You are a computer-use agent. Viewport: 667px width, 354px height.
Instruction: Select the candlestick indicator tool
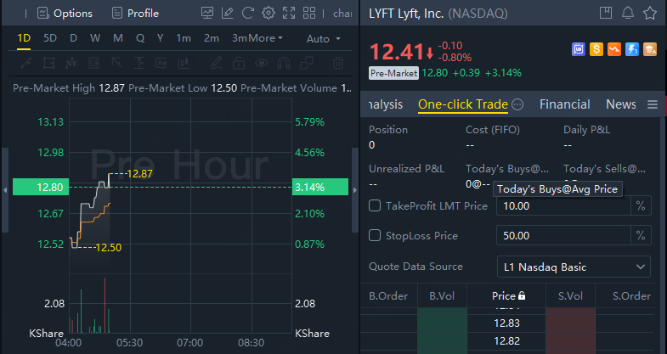click(x=184, y=64)
